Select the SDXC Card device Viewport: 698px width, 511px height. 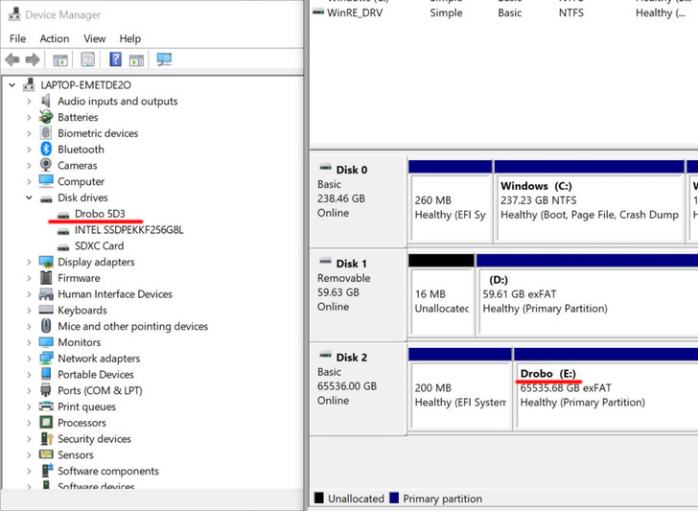(x=99, y=246)
